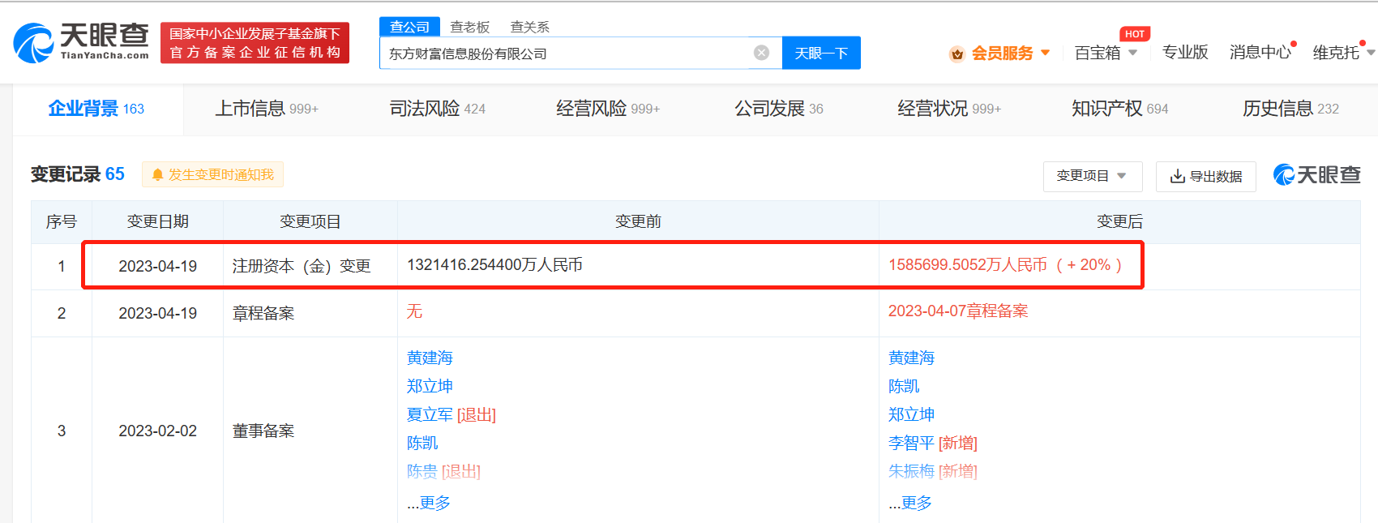Screen dimensions: 1378x523
Task: Click the 发生变更时通知我 button
Action: 213,174
